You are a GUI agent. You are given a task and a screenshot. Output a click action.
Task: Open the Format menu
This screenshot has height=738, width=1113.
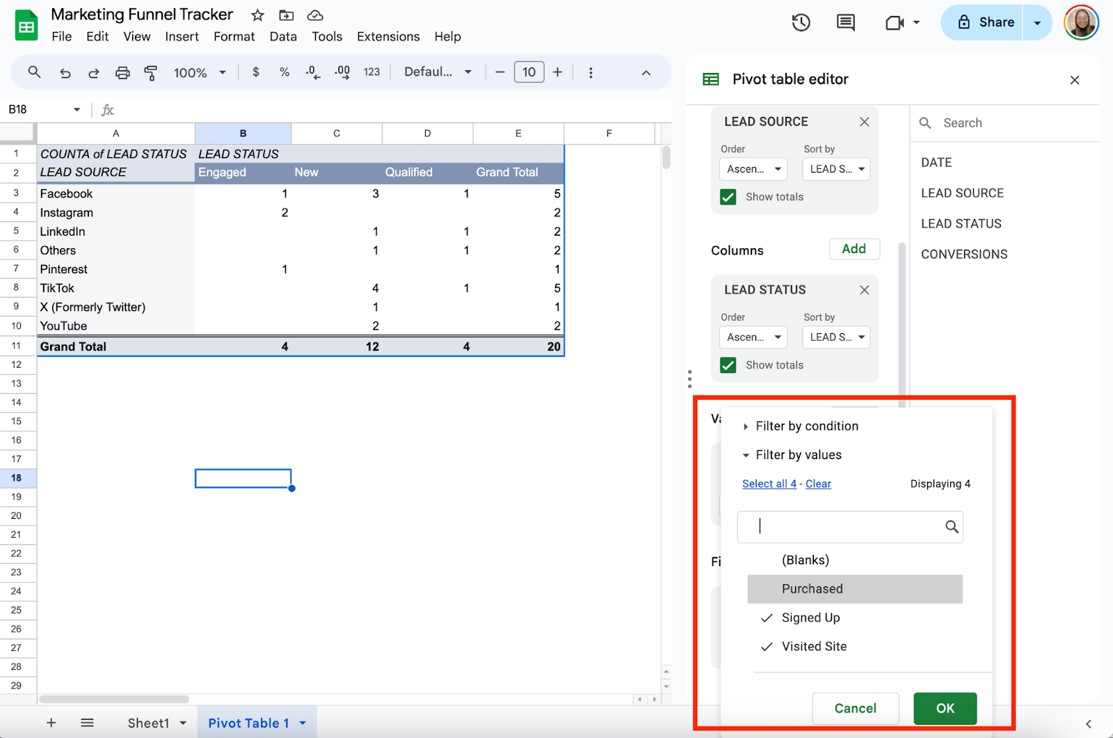pyautogui.click(x=234, y=36)
